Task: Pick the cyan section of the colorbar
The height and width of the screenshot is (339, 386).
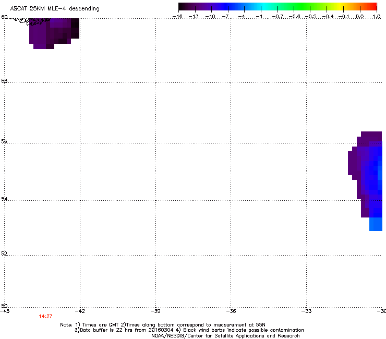Action: [x=264, y=6]
